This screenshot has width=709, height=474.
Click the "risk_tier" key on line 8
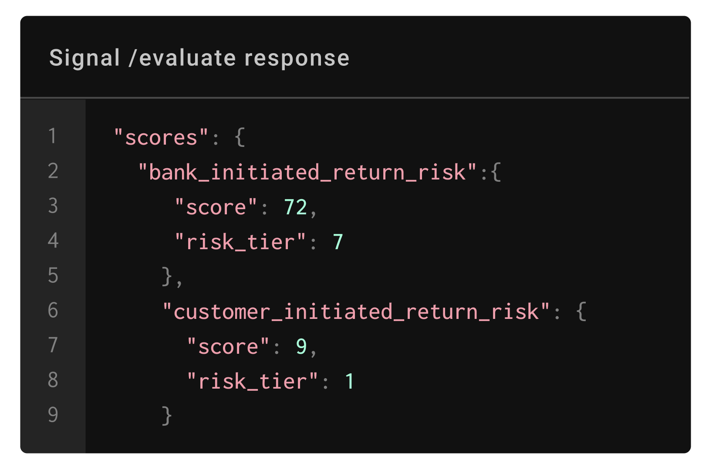click(x=253, y=382)
